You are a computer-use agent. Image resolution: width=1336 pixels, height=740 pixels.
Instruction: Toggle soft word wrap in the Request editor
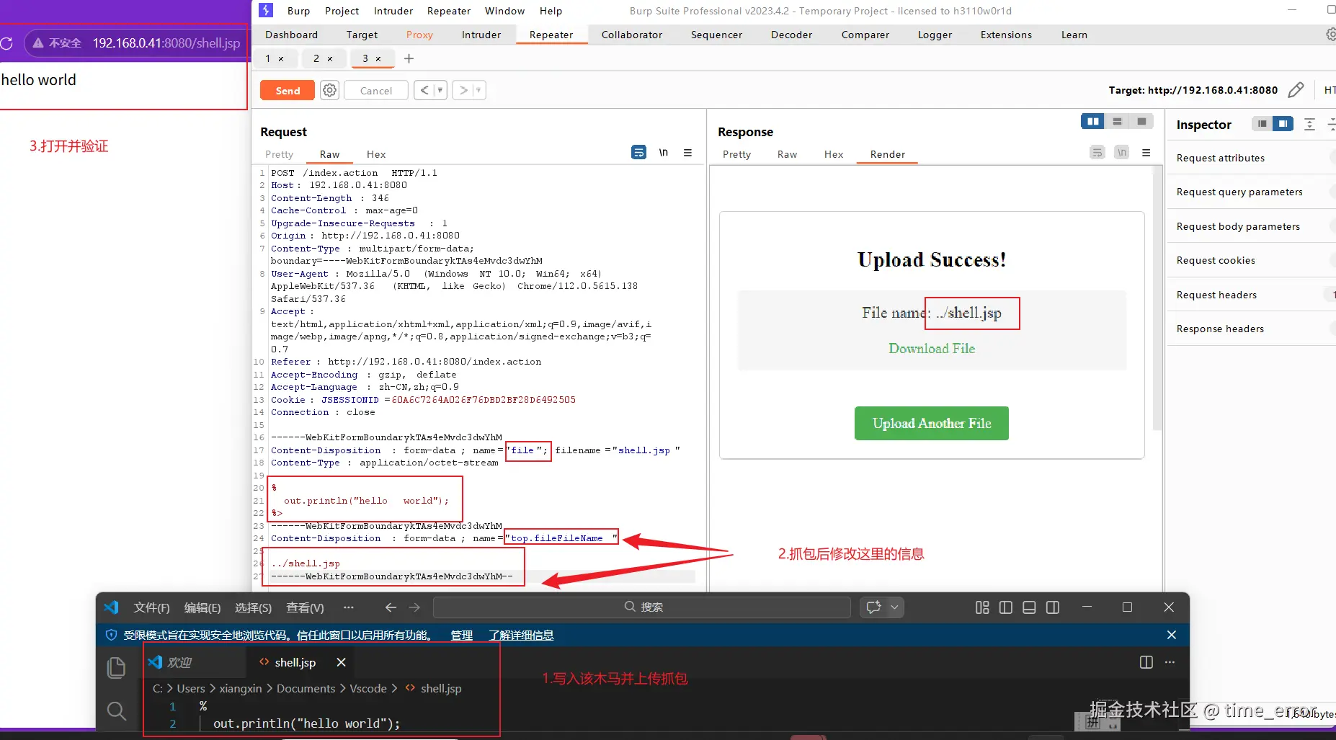[638, 152]
